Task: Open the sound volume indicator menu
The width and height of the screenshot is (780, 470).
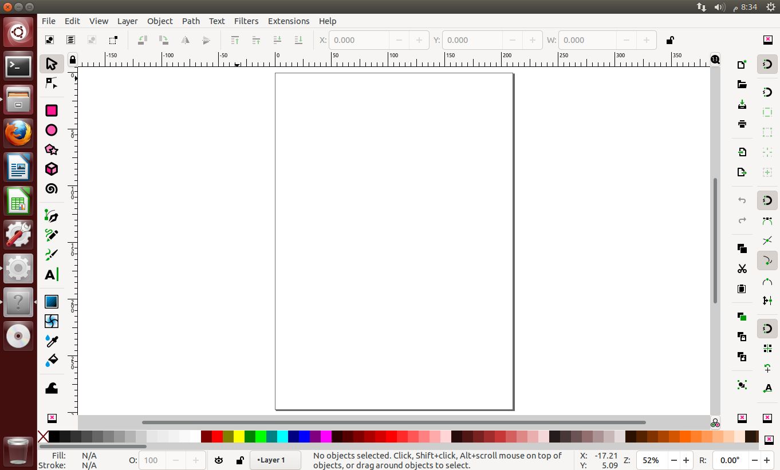Action: (720, 7)
